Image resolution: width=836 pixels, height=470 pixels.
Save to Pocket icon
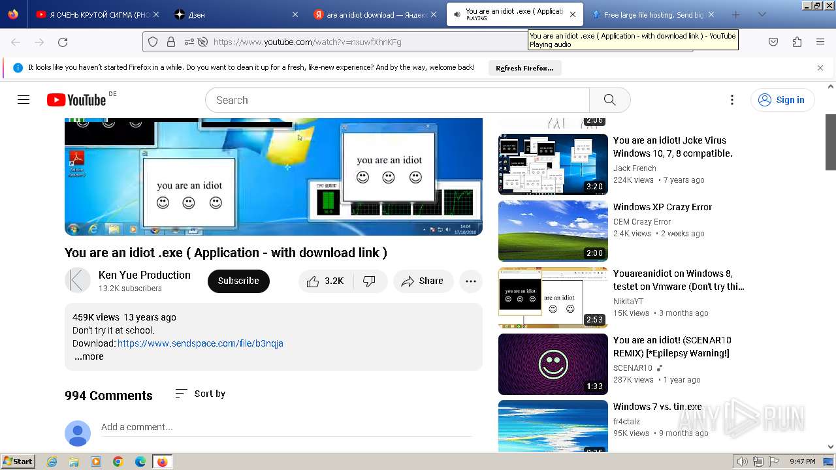pos(773,42)
